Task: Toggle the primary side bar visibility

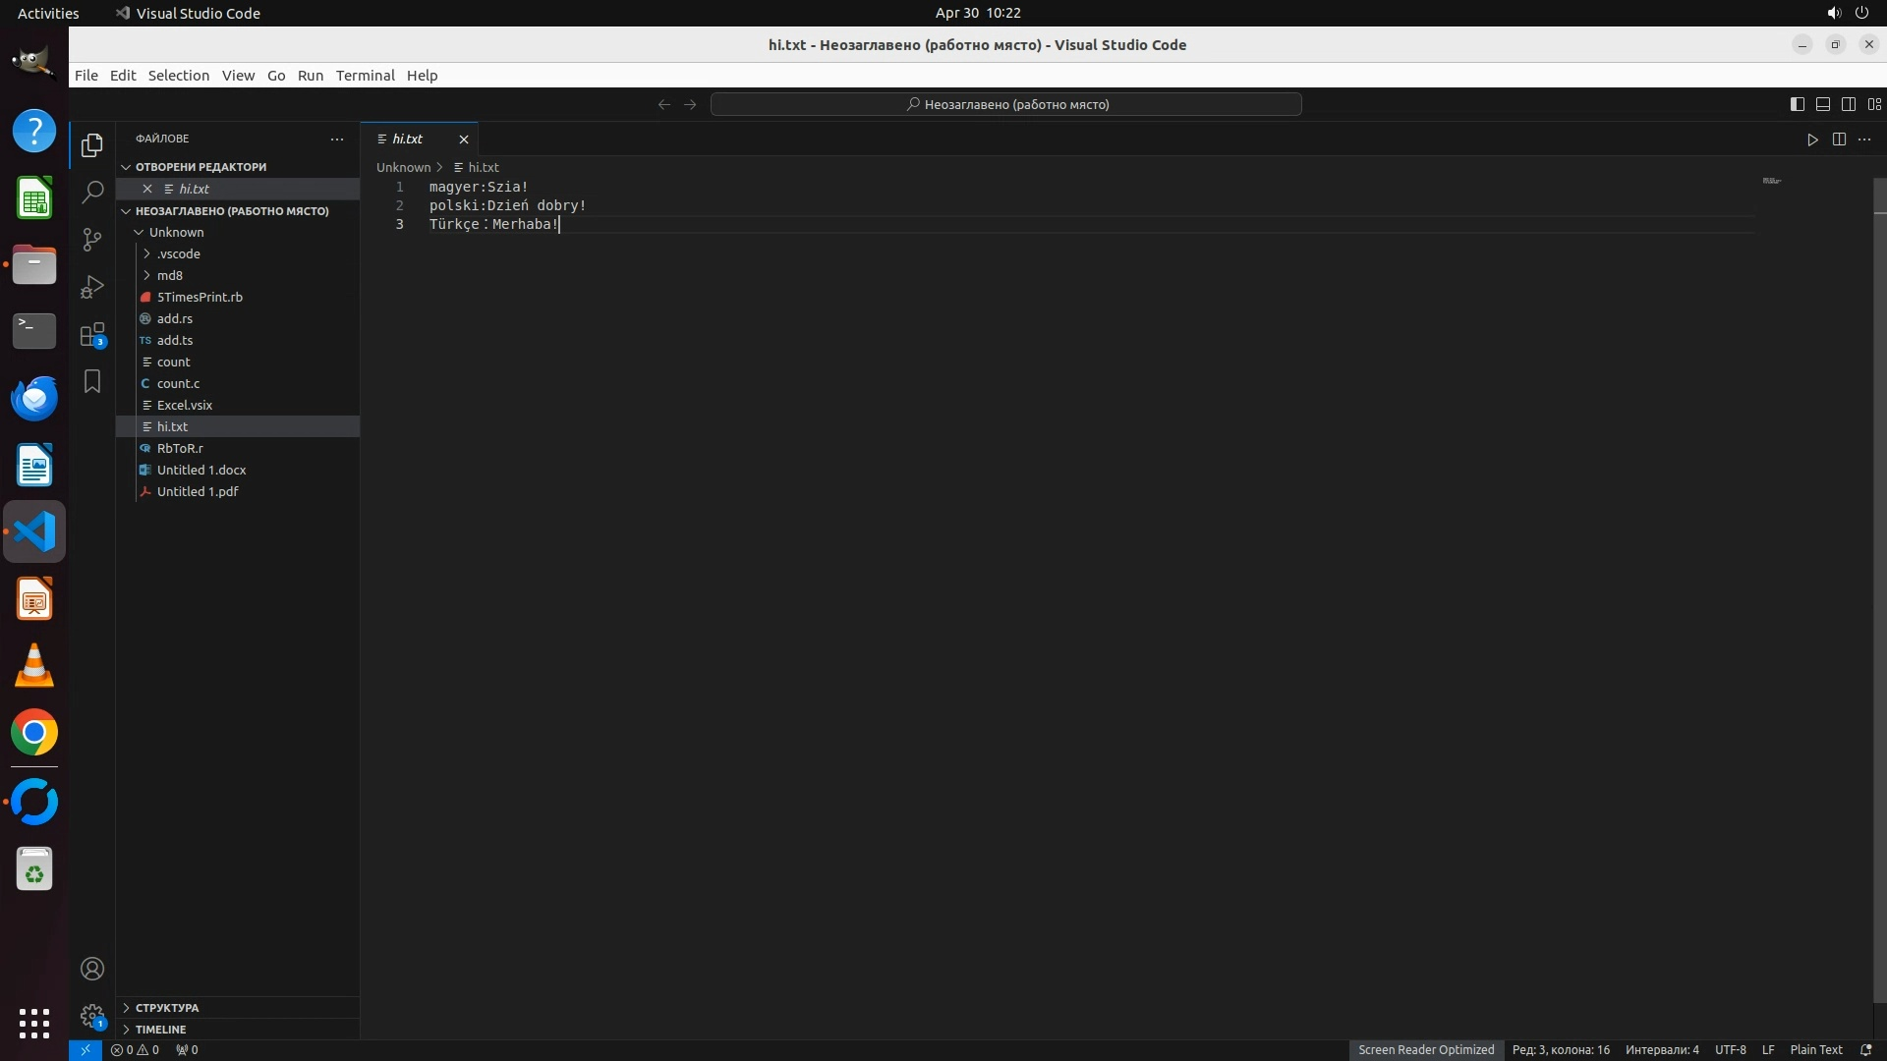Action: pyautogui.click(x=1798, y=104)
